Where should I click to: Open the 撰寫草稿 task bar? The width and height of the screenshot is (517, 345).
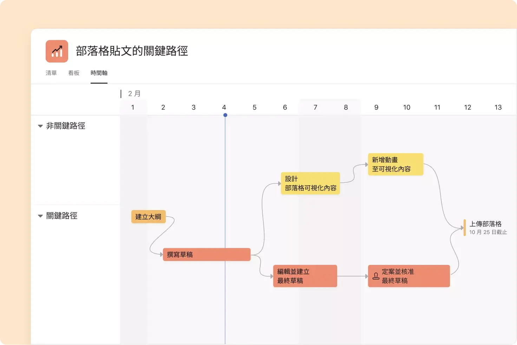click(207, 254)
